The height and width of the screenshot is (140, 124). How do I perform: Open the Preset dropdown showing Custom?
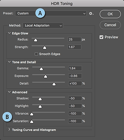point(51,13)
